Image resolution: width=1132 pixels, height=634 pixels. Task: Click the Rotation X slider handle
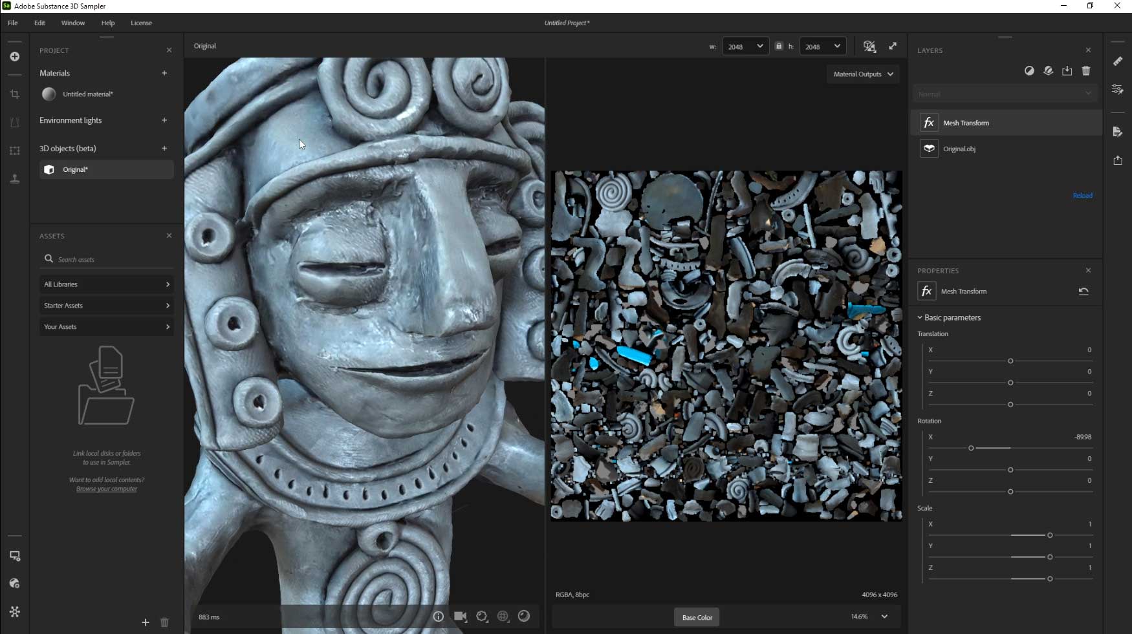971,448
